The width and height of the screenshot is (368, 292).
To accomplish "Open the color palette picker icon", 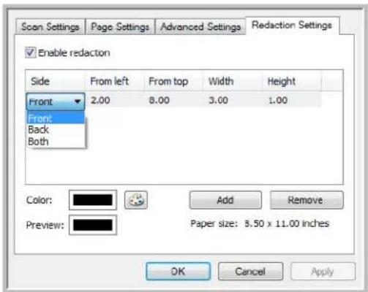I will pyautogui.click(x=136, y=200).
